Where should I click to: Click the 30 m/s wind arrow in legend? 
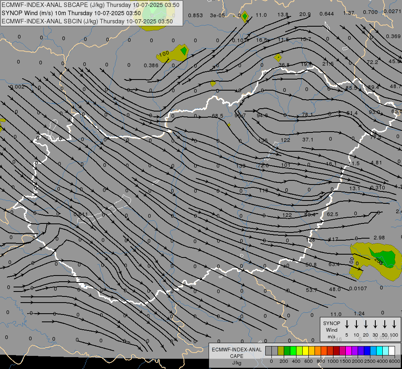[375, 324]
